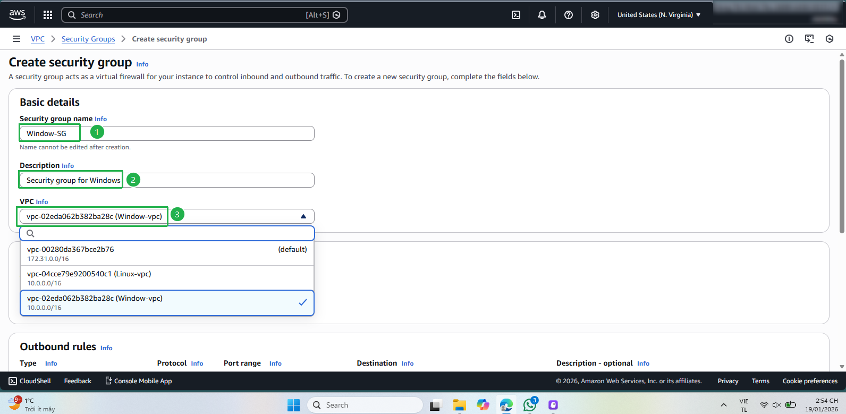Open the purple app icon on the taskbar
Screen dimensions: 846x414
click(x=553, y=405)
